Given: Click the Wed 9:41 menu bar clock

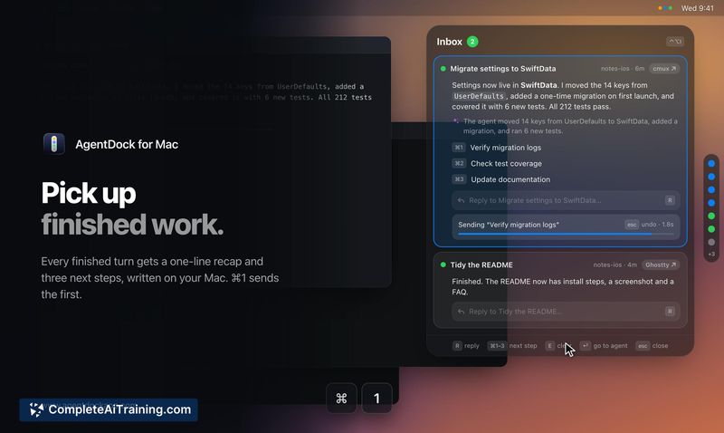Looking at the screenshot, I should tap(697, 8).
